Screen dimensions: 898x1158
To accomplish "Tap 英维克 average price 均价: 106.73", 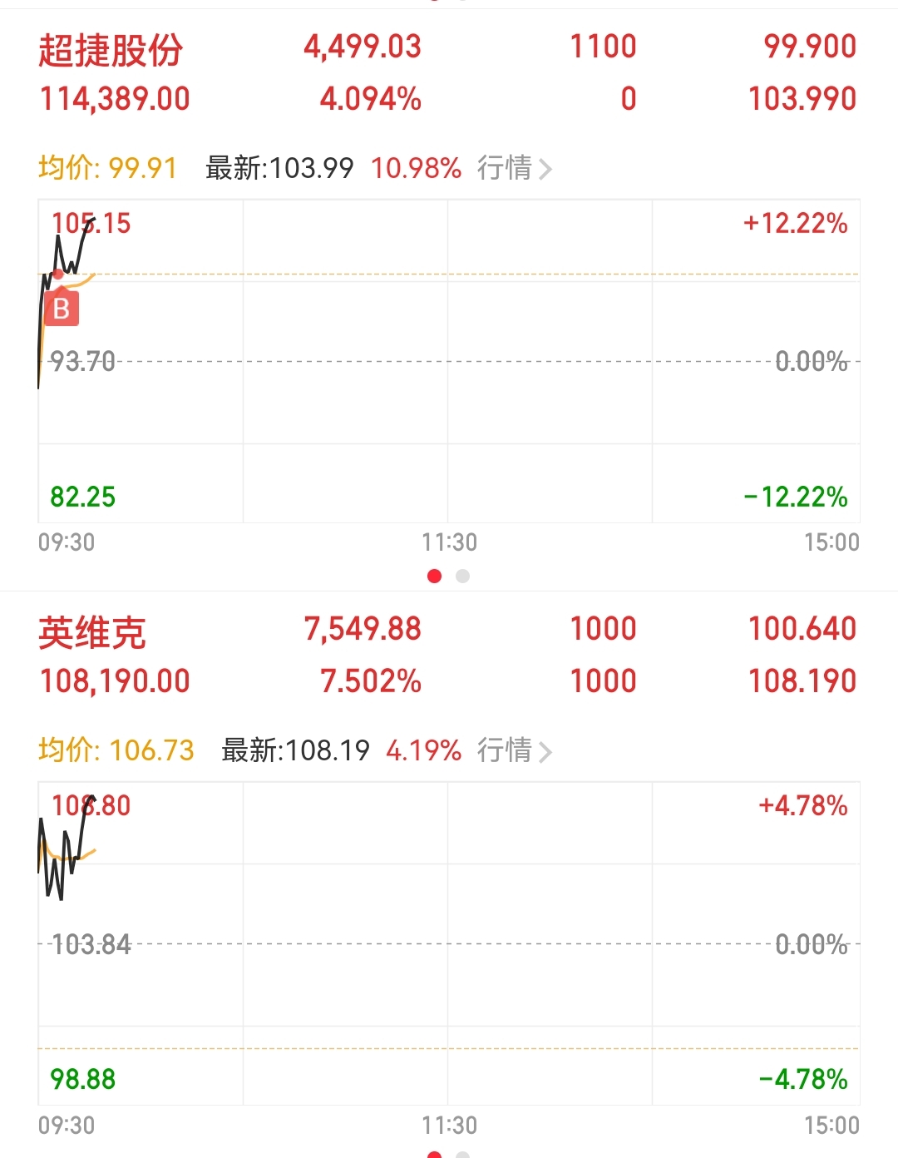I will tap(116, 750).
